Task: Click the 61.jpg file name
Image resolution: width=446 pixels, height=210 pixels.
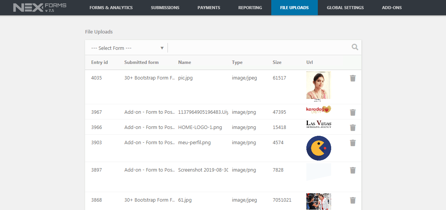Action: point(185,200)
